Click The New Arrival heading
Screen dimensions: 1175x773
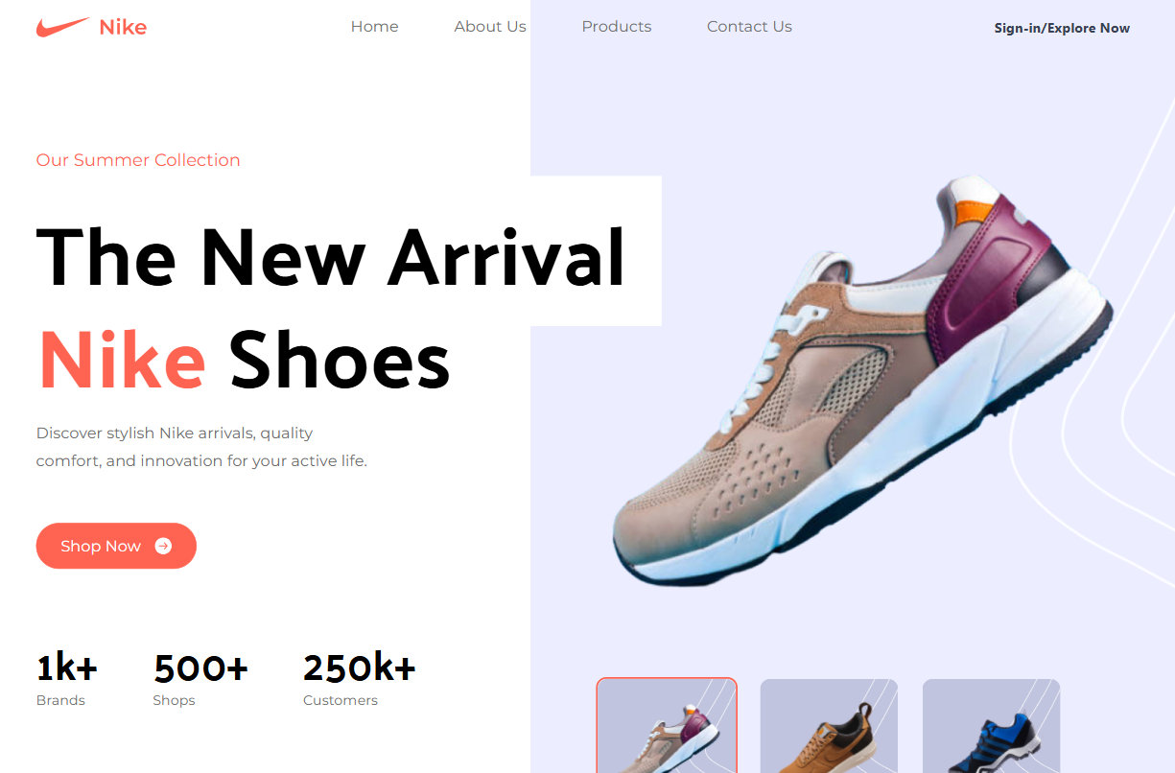[331, 257]
